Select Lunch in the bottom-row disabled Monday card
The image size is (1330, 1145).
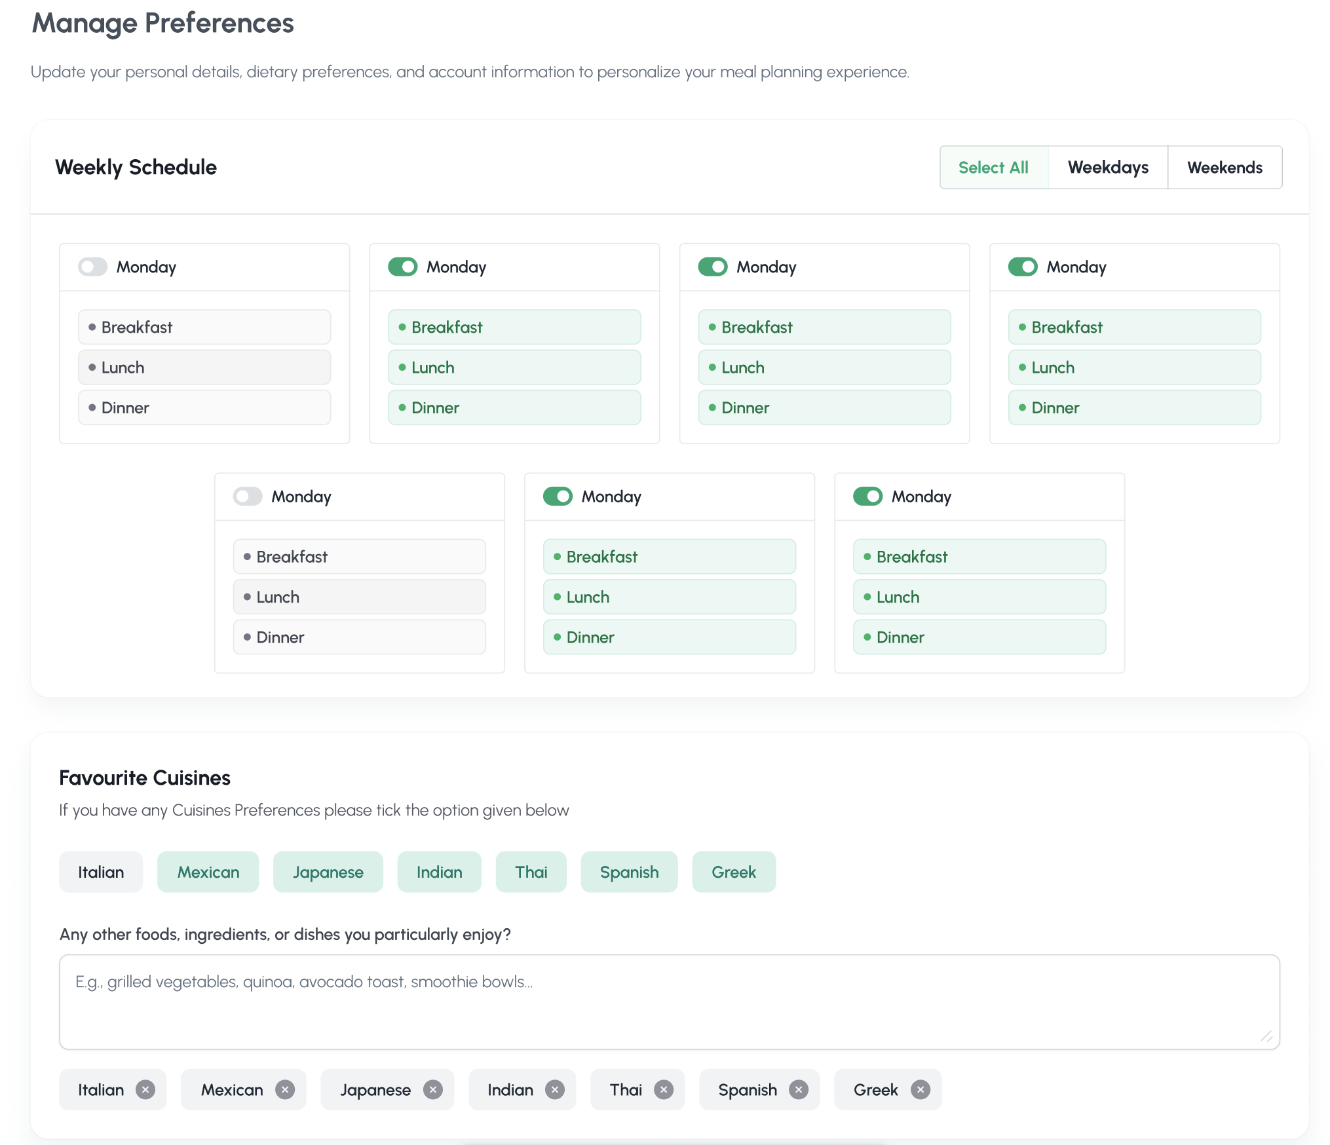coord(360,597)
